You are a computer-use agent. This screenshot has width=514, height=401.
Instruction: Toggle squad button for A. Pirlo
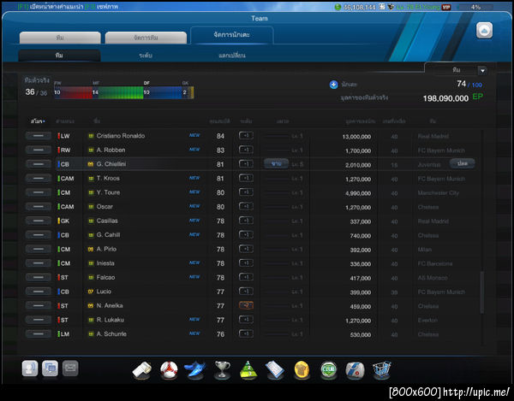click(x=39, y=249)
